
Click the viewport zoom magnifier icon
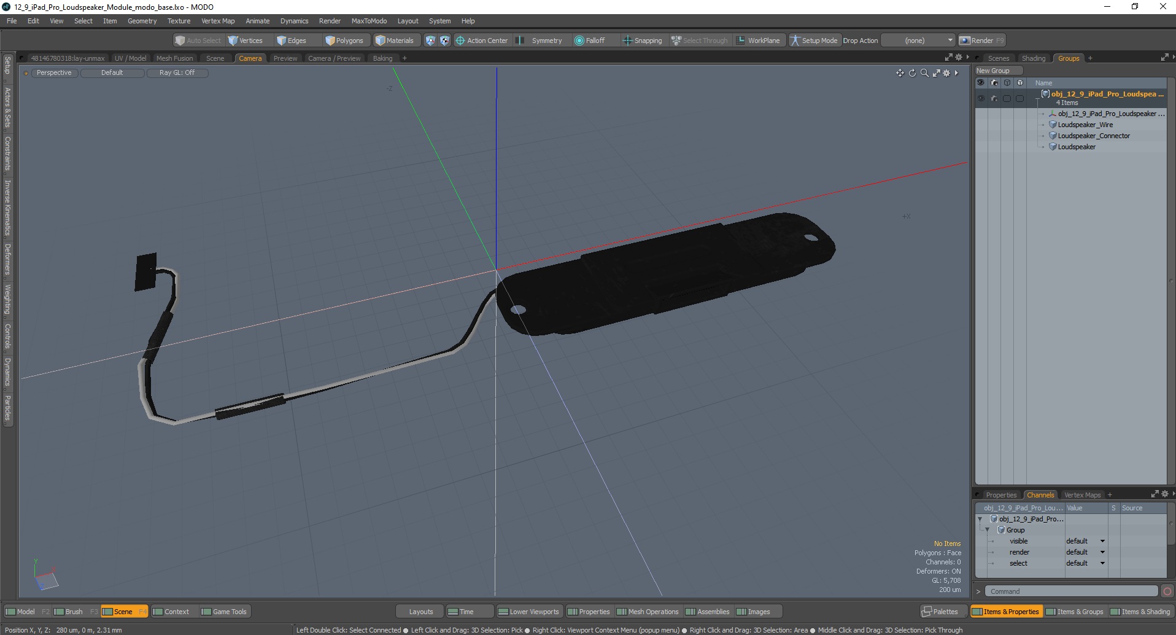pos(924,73)
